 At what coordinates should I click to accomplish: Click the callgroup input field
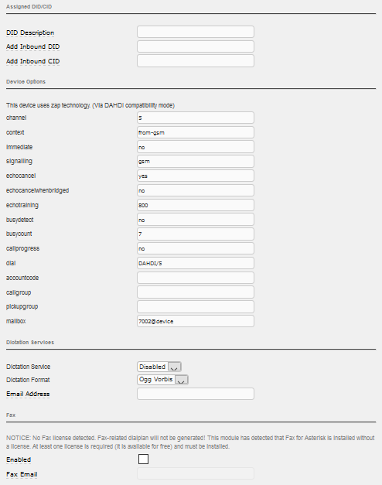[x=196, y=292]
